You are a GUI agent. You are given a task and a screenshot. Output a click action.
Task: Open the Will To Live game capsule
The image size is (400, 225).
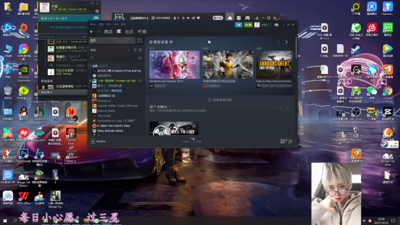[x=174, y=128]
